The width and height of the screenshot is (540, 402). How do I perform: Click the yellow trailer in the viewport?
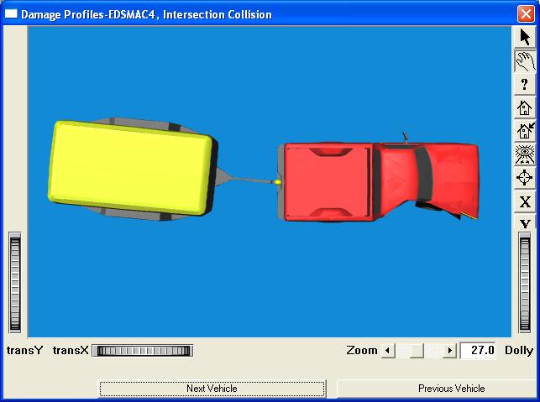click(130, 172)
